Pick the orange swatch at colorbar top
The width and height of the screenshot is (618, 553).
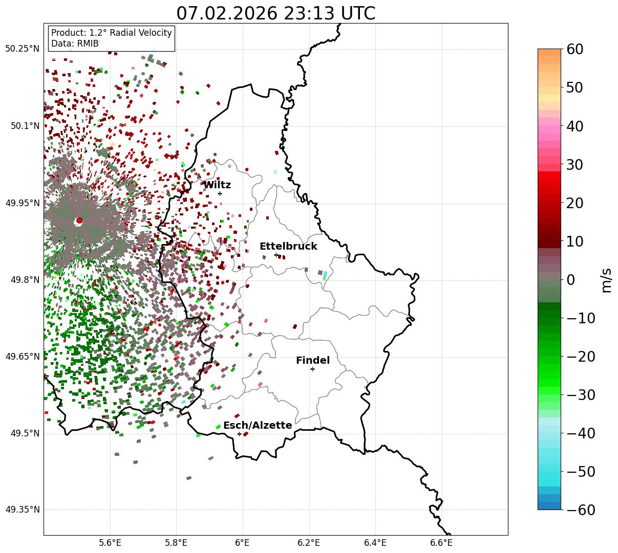549,53
